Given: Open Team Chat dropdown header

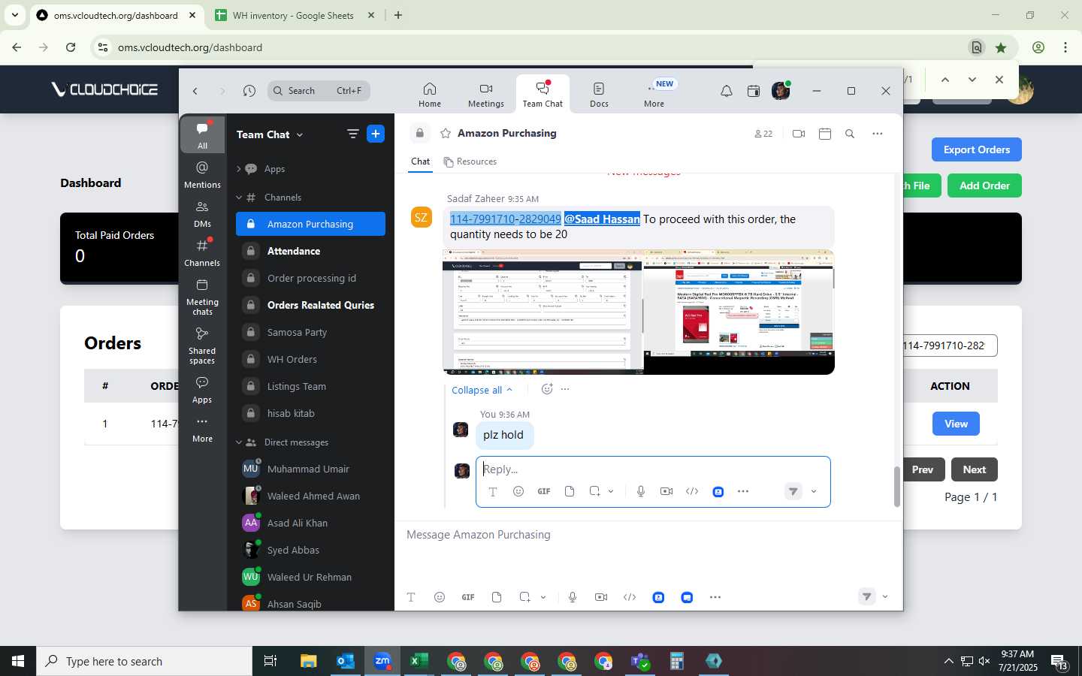Looking at the screenshot, I should [x=270, y=134].
